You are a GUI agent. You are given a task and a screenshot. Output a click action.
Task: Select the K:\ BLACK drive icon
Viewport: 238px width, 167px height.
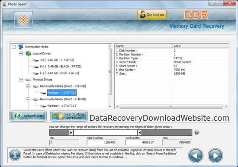(x=35, y=67)
